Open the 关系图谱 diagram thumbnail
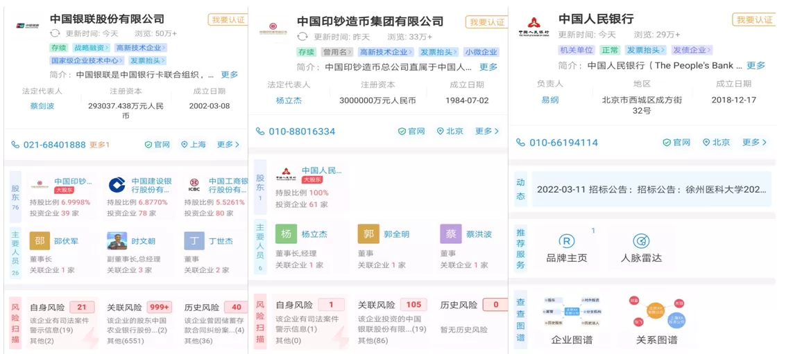Screen dimensions: 802x354 click(657, 310)
